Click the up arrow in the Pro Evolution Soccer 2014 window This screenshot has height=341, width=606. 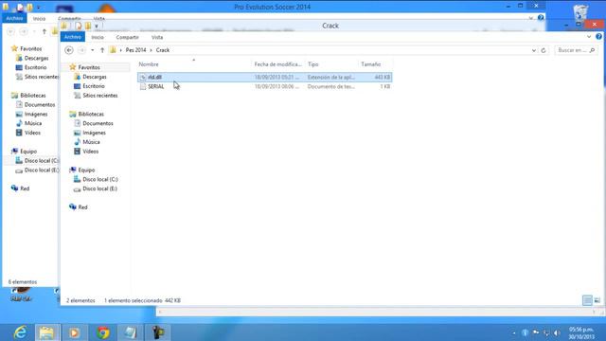pyautogui.click(x=45, y=31)
